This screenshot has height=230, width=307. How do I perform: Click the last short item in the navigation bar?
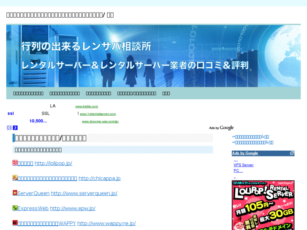(166, 93)
